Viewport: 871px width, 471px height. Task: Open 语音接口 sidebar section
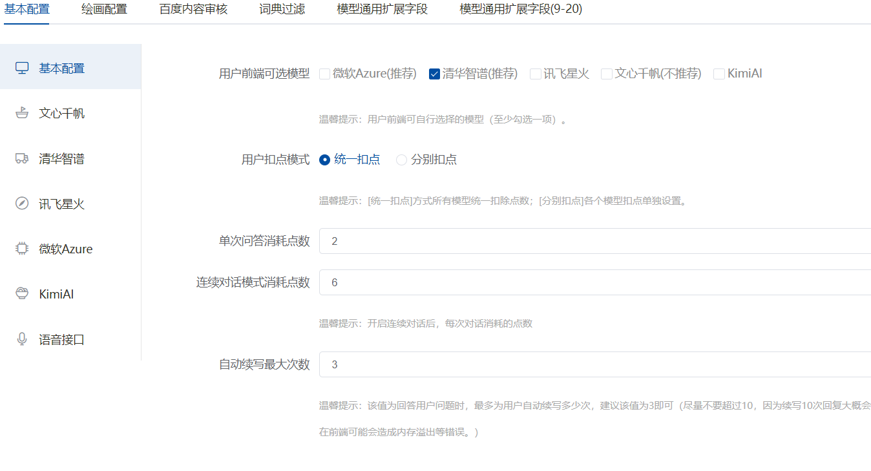(70, 339)
